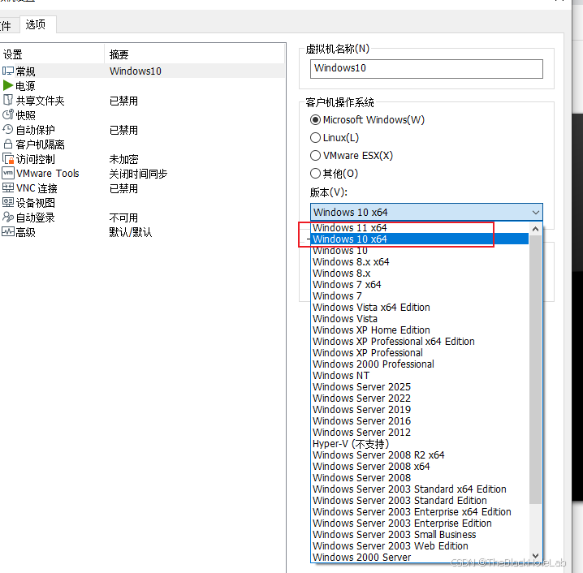Pick Windows Server 2003 Small Business entry

(420, 535)
